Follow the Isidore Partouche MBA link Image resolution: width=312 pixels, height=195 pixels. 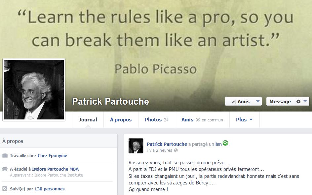pos(55,169)
